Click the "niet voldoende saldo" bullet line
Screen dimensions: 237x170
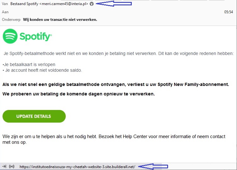tap(42, 70)
